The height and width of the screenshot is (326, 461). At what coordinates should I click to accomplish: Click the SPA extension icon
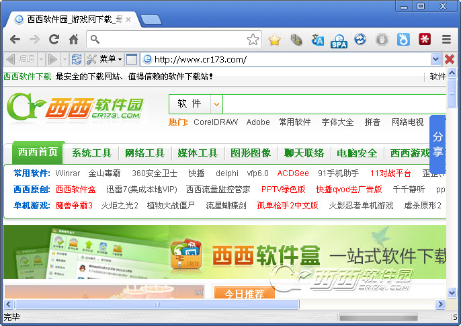pos(339,40)
